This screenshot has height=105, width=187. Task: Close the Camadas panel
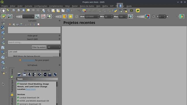coord(60,21)
